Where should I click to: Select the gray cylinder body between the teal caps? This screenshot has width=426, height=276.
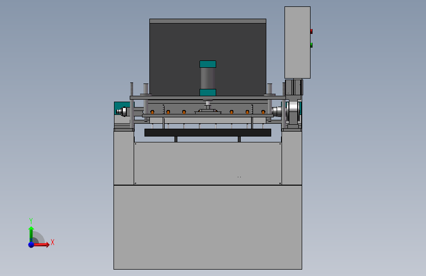[208, 78]
